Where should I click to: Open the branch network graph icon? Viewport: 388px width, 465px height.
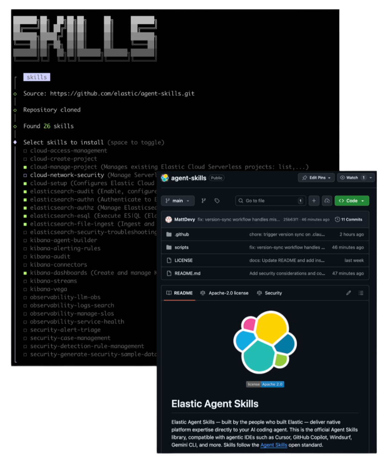[x=204, y=201]
